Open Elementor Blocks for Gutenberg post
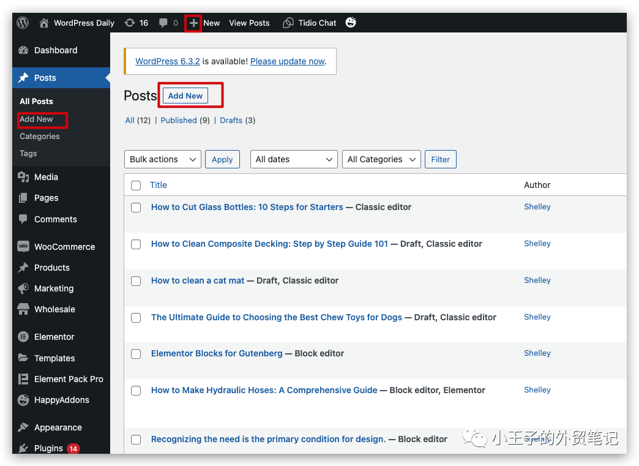Screen dimensions: 639x466 217,353
